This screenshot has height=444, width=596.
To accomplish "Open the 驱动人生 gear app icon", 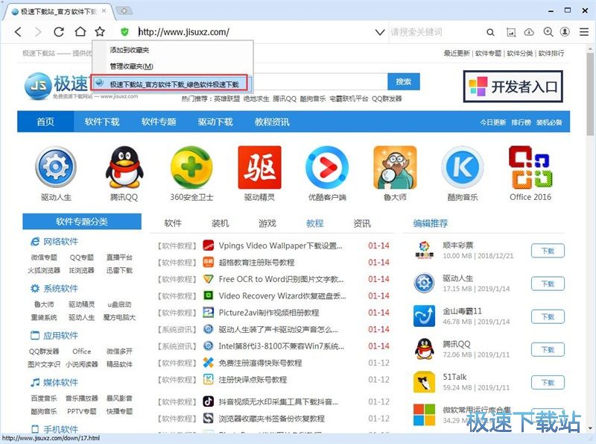I will (56, 168).
